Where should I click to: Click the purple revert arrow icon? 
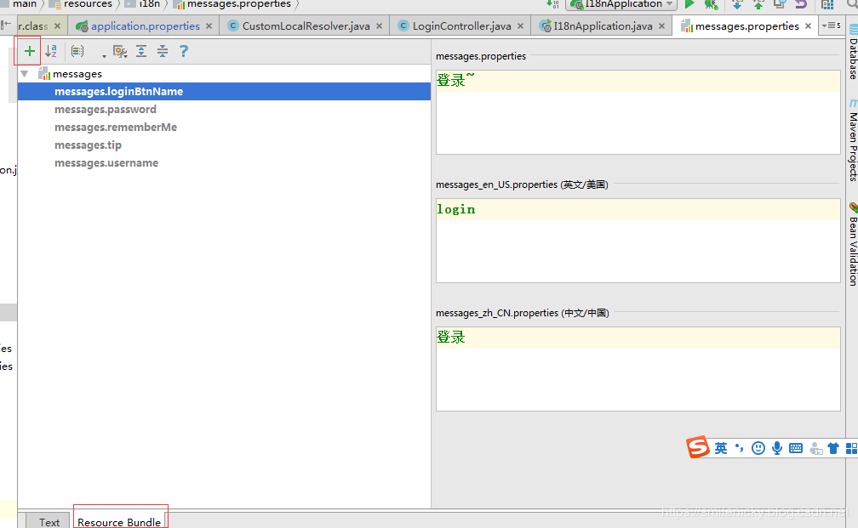click(800, 4)
